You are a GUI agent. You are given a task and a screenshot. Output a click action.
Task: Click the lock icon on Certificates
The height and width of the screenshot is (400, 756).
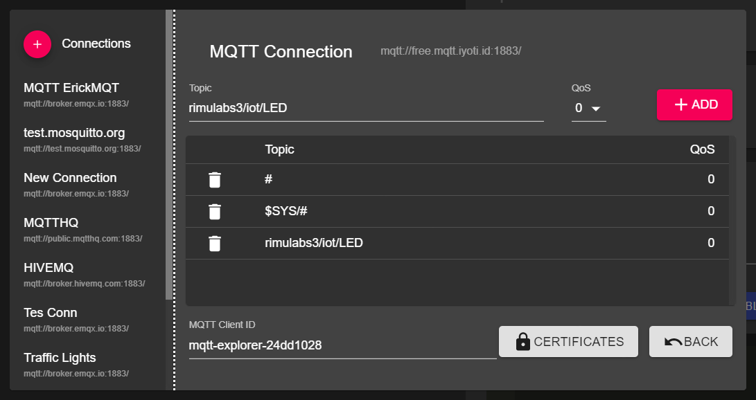point(523,342)
